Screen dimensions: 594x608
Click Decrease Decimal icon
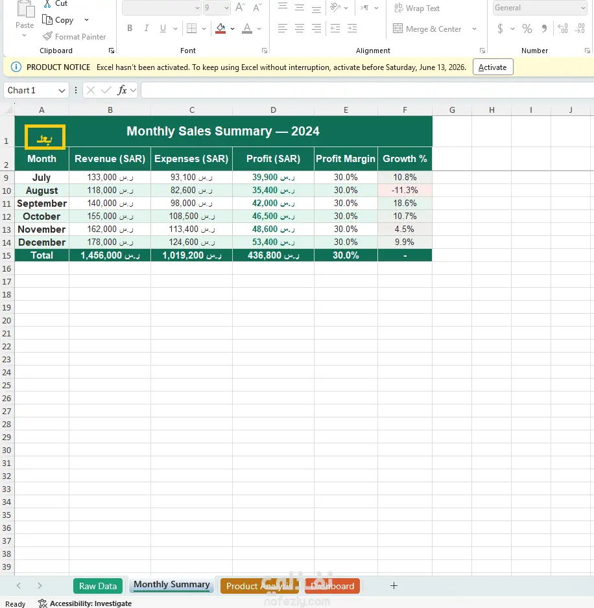580,29
